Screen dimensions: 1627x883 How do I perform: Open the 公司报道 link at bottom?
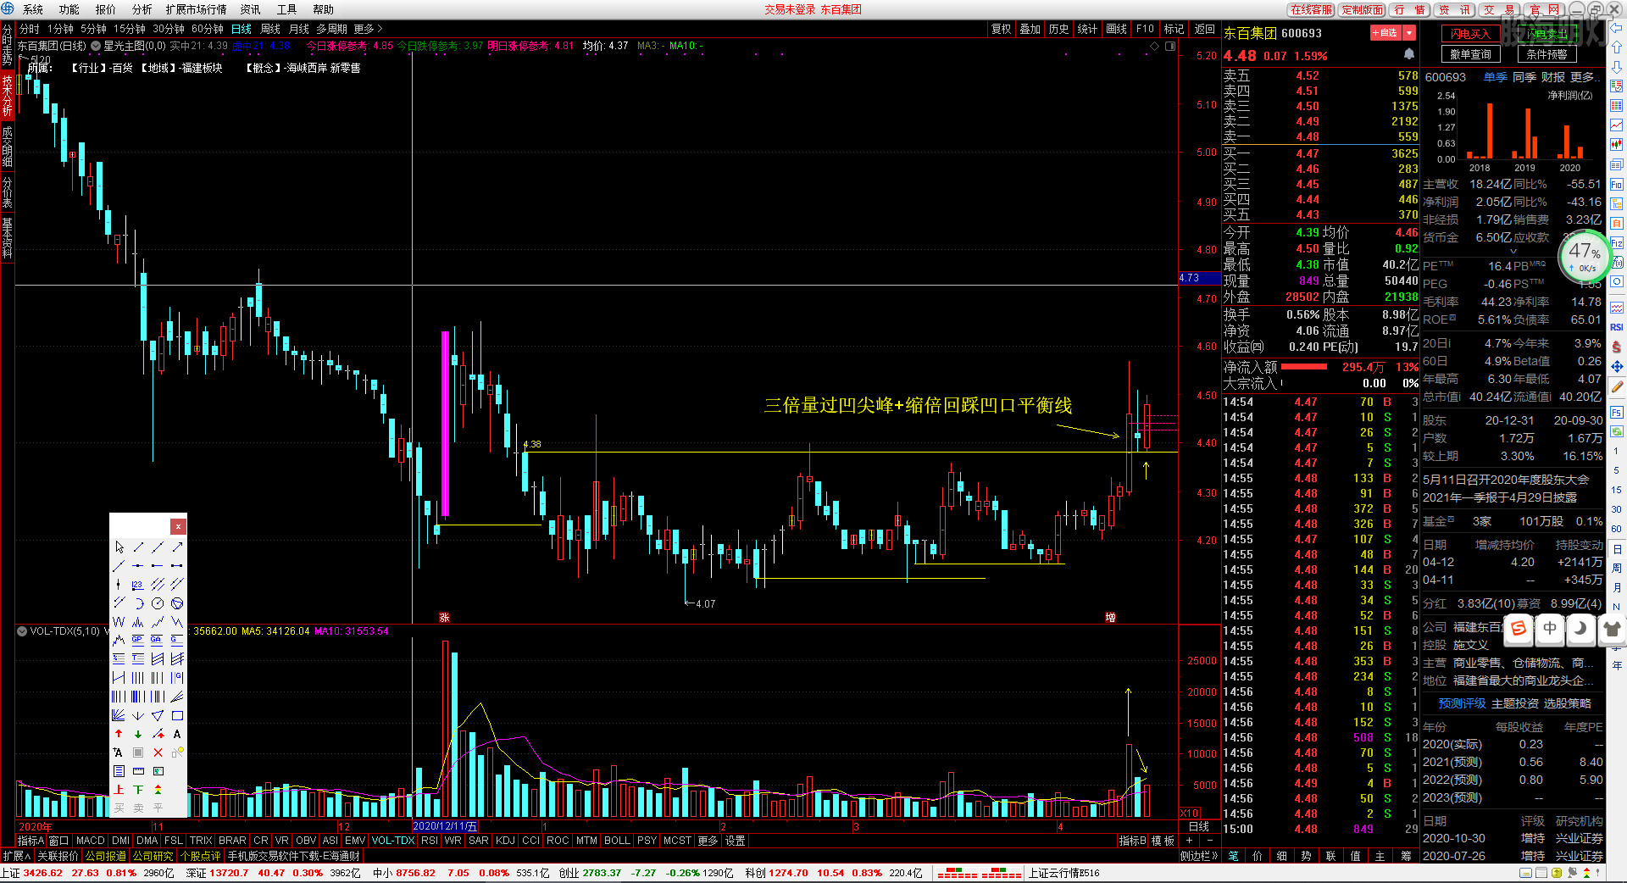pyautogui.click(x=105, y=856)
